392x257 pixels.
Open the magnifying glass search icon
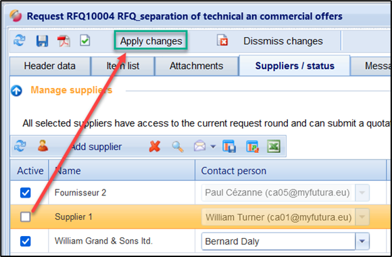coord(178,147)
